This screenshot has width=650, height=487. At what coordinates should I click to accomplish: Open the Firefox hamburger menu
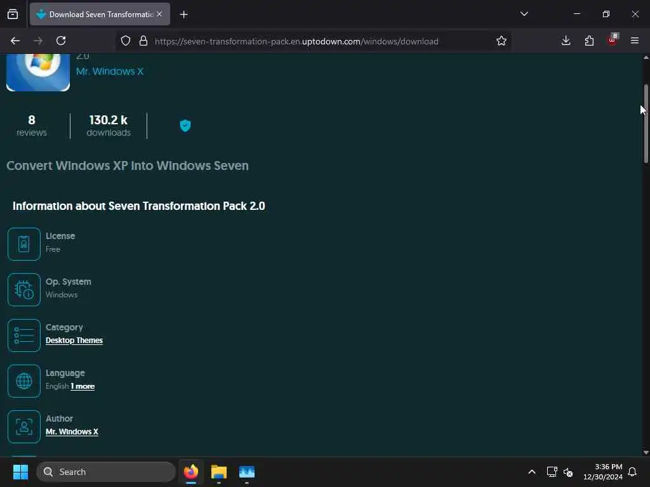pos(635,41)
